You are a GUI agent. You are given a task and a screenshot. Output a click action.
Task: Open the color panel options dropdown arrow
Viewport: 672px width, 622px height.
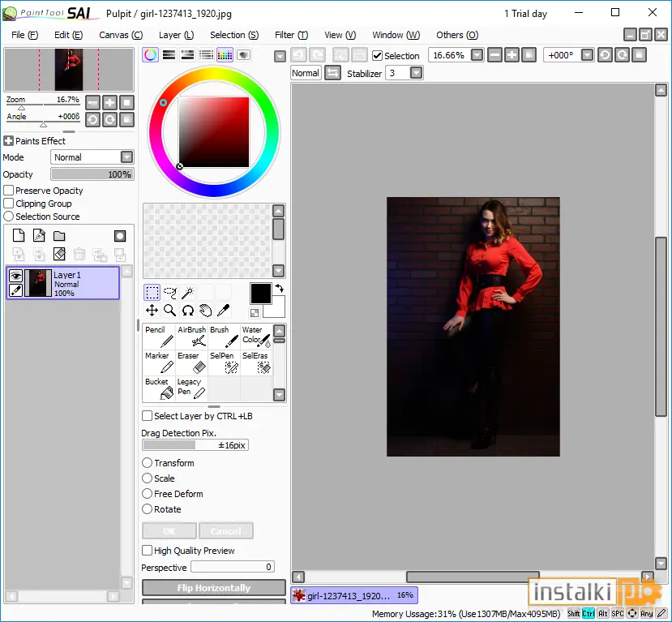(280, 56)
